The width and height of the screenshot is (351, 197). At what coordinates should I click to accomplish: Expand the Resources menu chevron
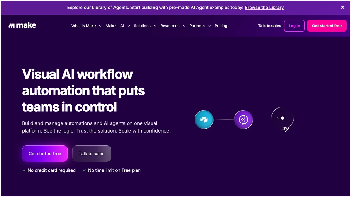[184, 26]
